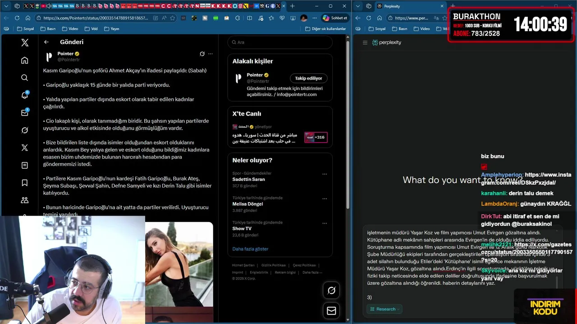This screenshot has height=324, width=577.
Task: Open the Lists icon in X sidebar
Action: point(25,165)
